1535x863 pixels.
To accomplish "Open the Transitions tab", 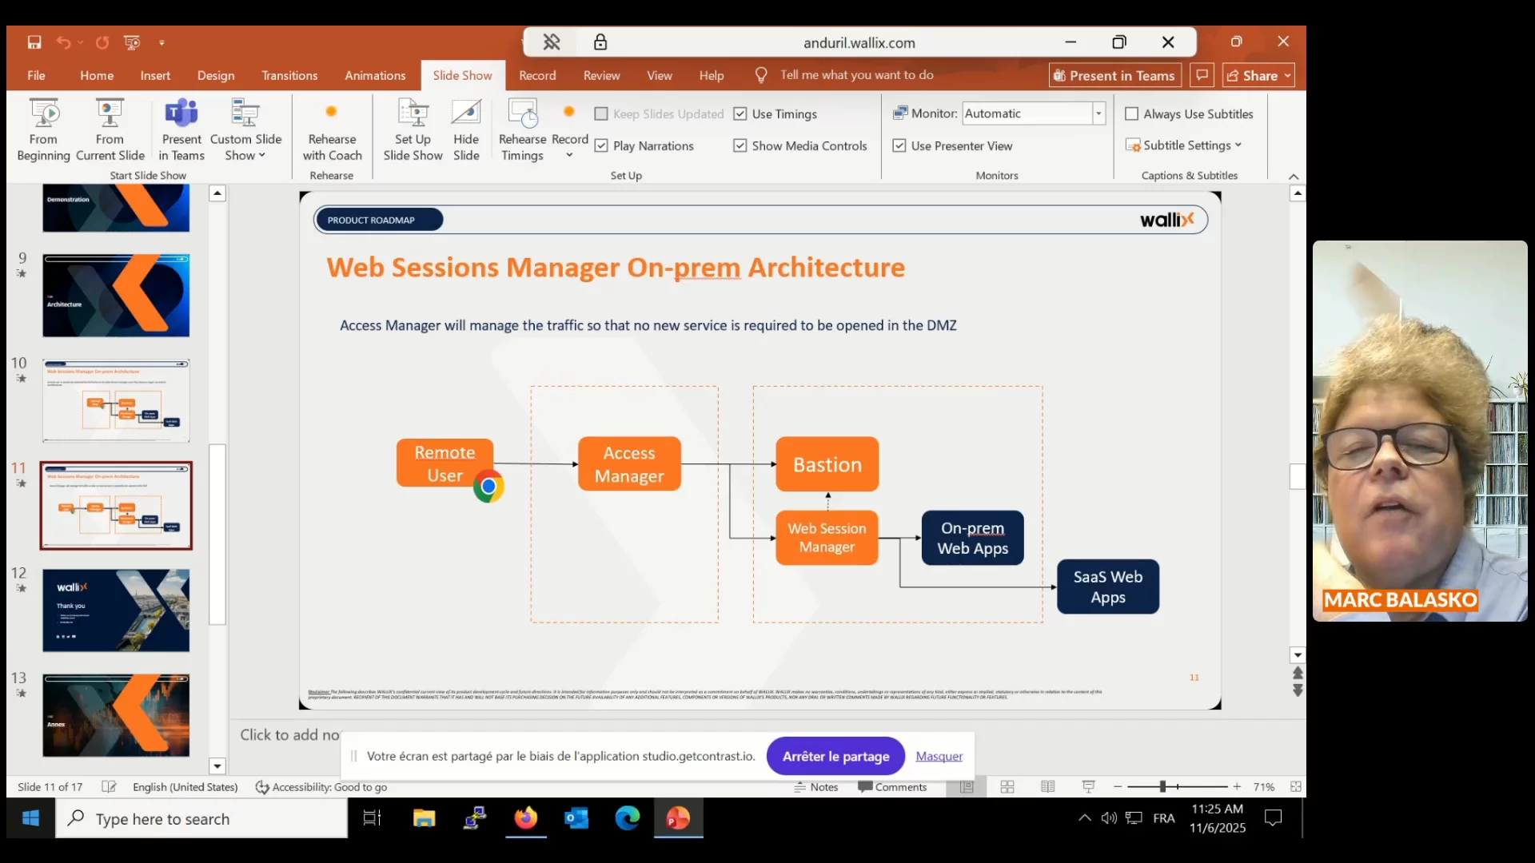I will pyautogui.click(x=289, y=75).
